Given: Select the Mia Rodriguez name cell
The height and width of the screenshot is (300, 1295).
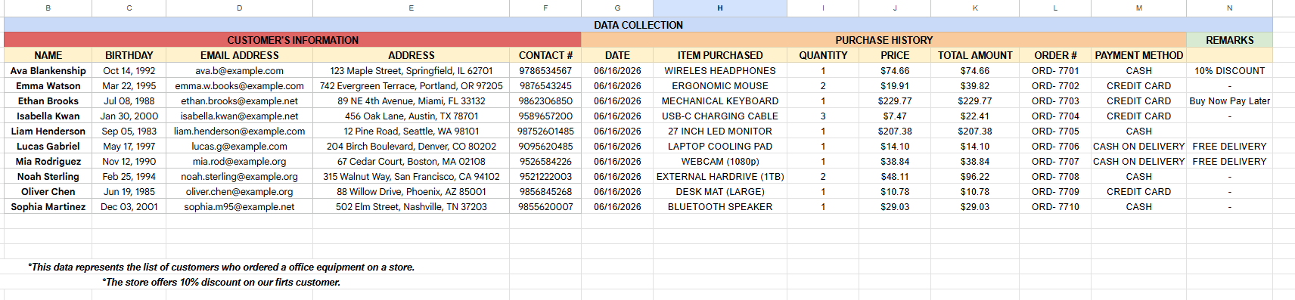Looking at the screenshot, I should coord(48,161).
